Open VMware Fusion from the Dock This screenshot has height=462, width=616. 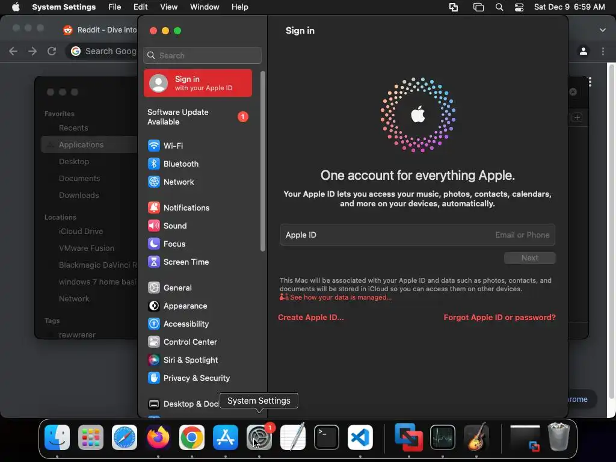[409, 437]
